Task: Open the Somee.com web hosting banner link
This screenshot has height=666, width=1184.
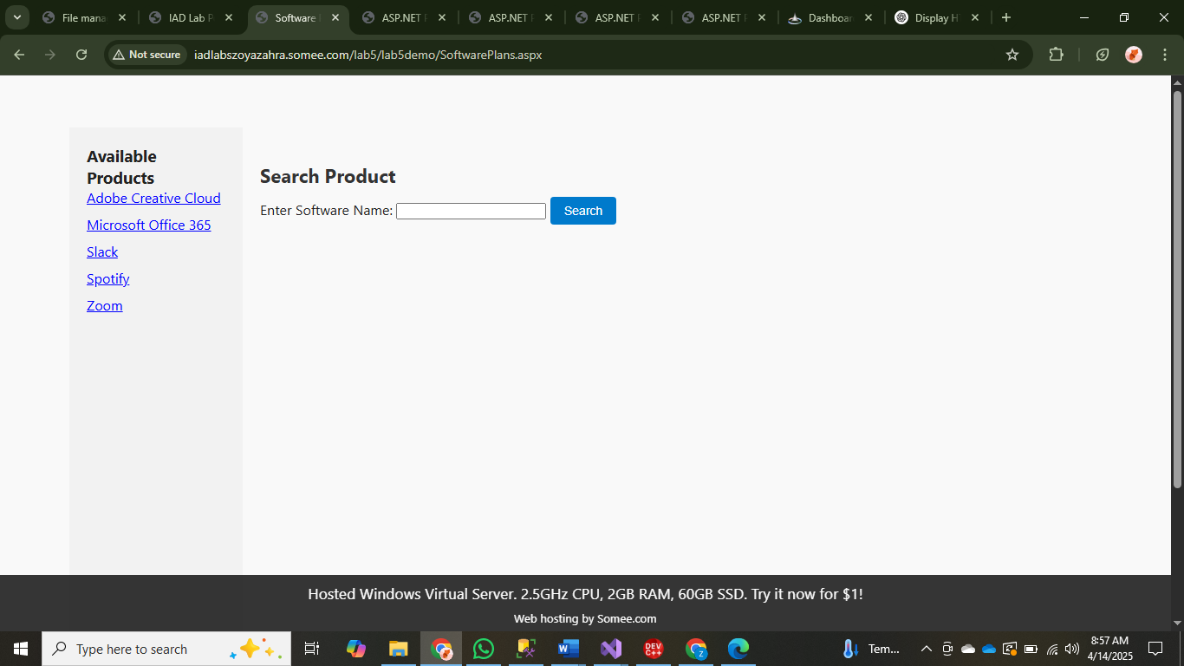Action: pyautogui.click(x=585, y=618)
